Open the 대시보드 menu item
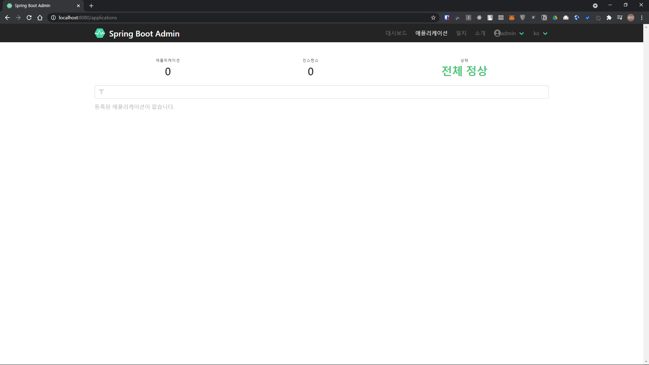This screenshot has width=649, height=365. [396, 33]
